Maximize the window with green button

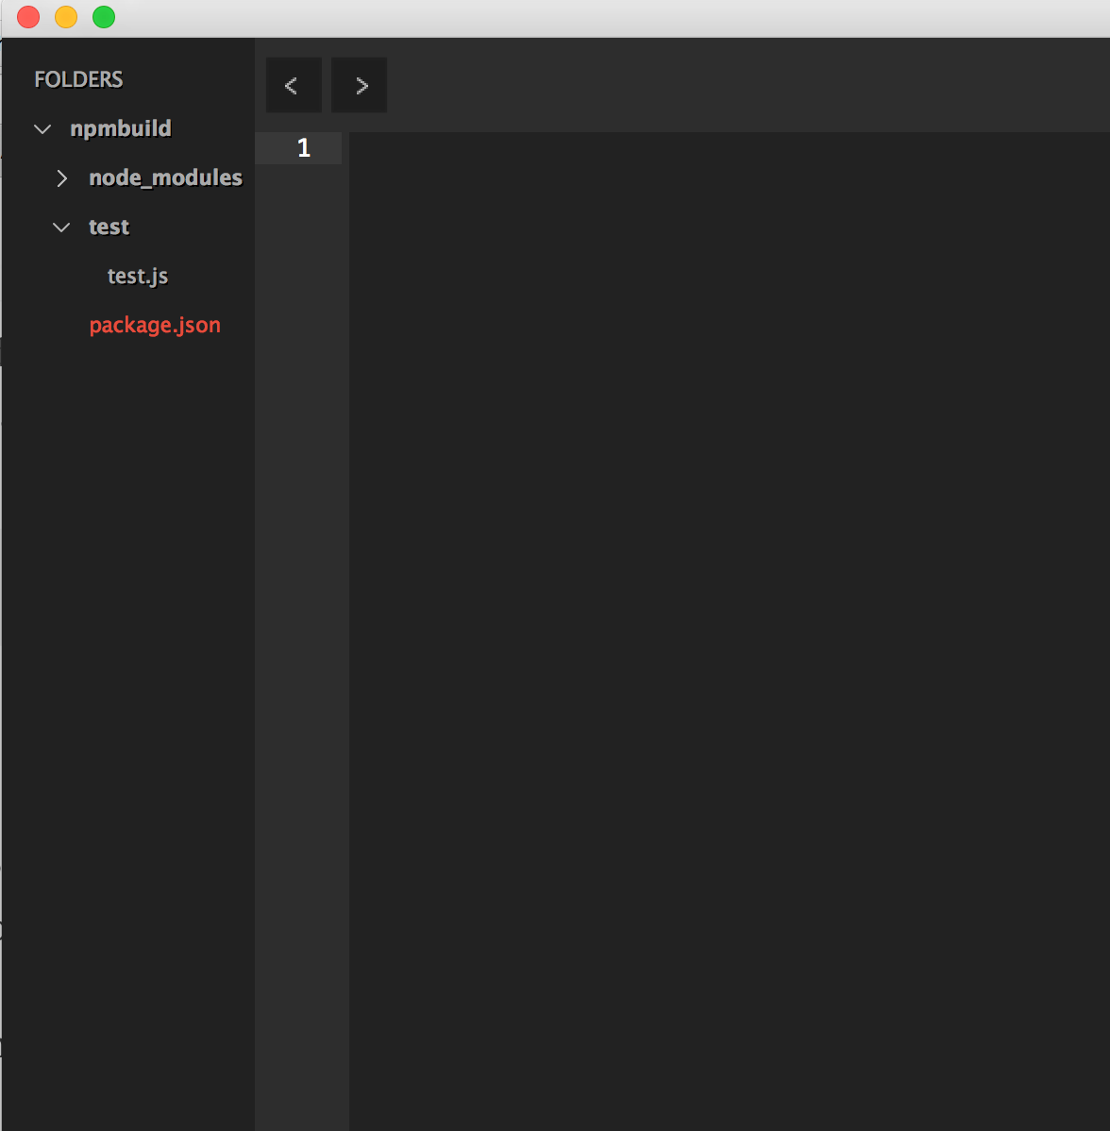click(104, 17)
